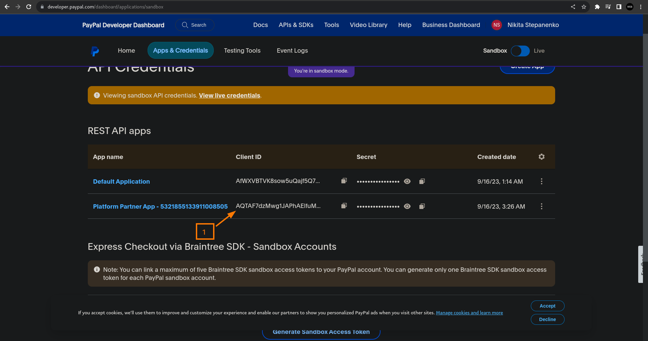Open Manage cookies and learn more
Viewport: 648px width, 341px height.
click(x=469, y=313)
